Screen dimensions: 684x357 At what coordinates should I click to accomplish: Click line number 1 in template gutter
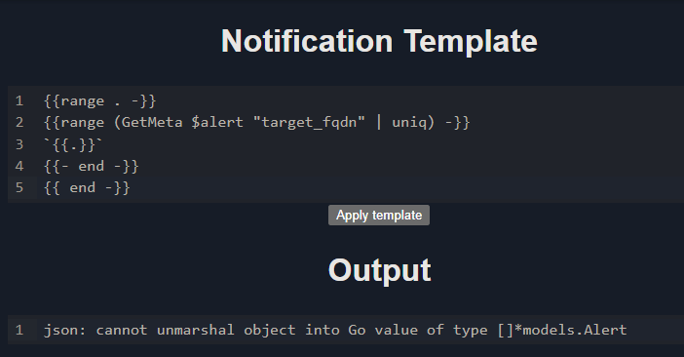coord(19,101)
